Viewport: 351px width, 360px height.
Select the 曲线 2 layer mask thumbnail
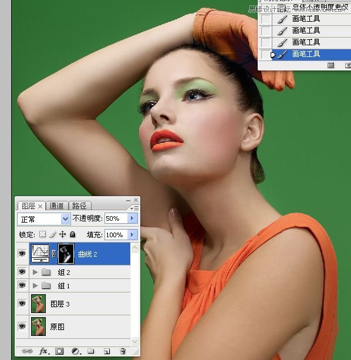click(66, 254)
